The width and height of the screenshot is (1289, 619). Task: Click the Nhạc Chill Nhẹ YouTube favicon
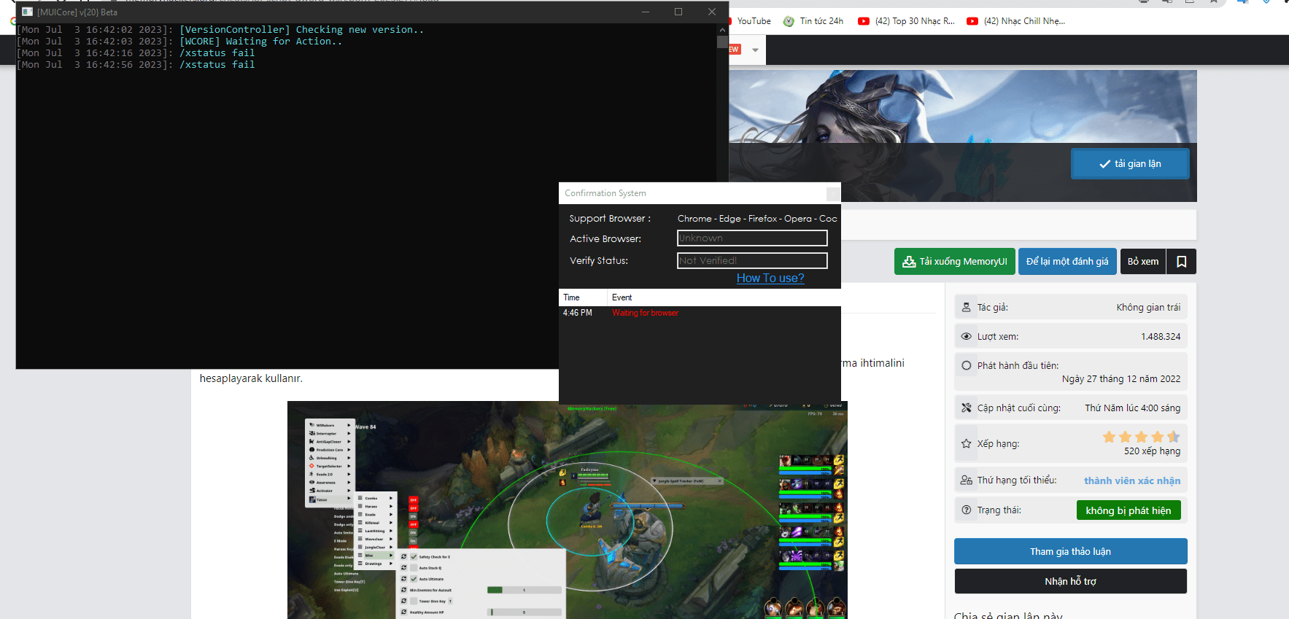[972, 21]
